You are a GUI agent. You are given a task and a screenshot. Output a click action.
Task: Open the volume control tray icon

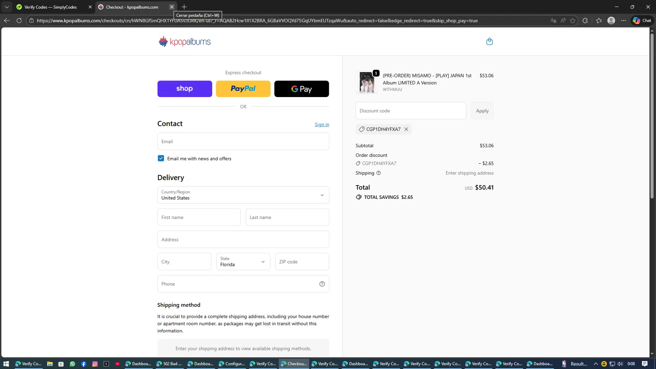tap(620, 364)
